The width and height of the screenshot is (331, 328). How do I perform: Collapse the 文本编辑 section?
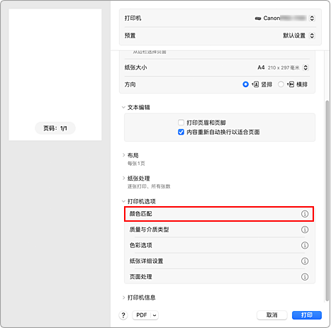click(123, 108)
